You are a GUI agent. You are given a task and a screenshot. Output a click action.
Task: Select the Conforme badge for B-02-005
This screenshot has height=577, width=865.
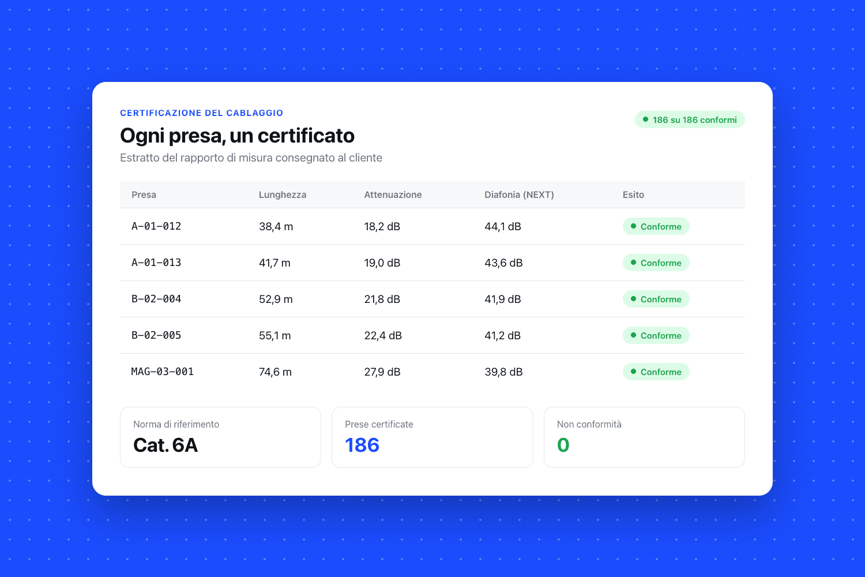[x=656, y=335]
